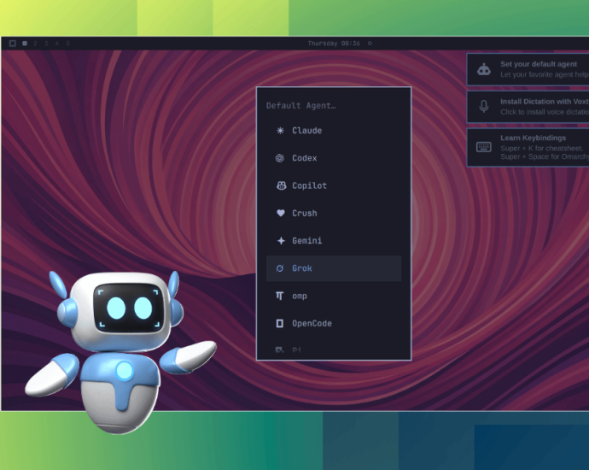Focus the Default Agent search field

click(x=334, y=106)
